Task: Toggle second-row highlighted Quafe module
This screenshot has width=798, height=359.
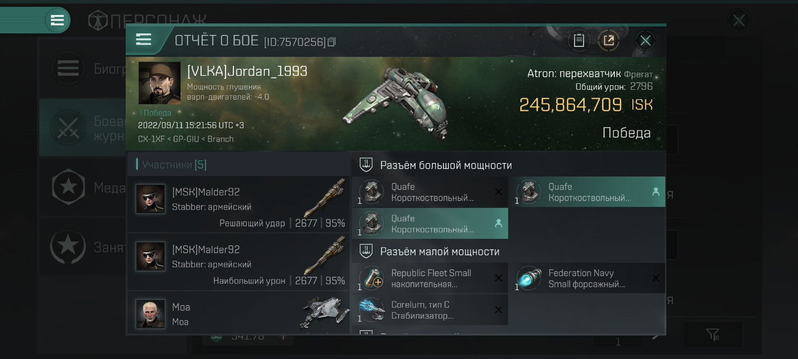Action: coord(430,223)
